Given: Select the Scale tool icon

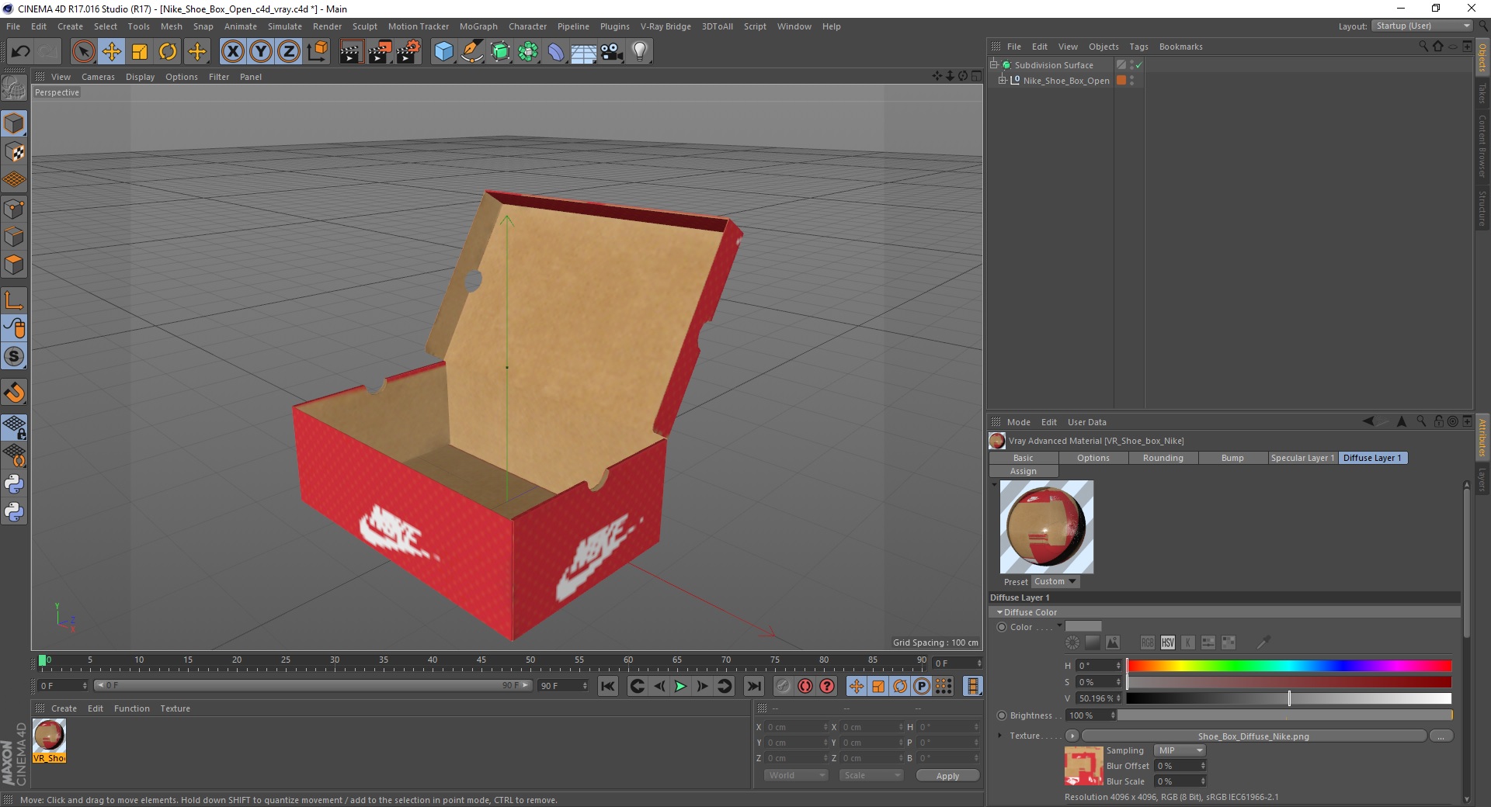Looking at the screenshot, I should (140, 52).
